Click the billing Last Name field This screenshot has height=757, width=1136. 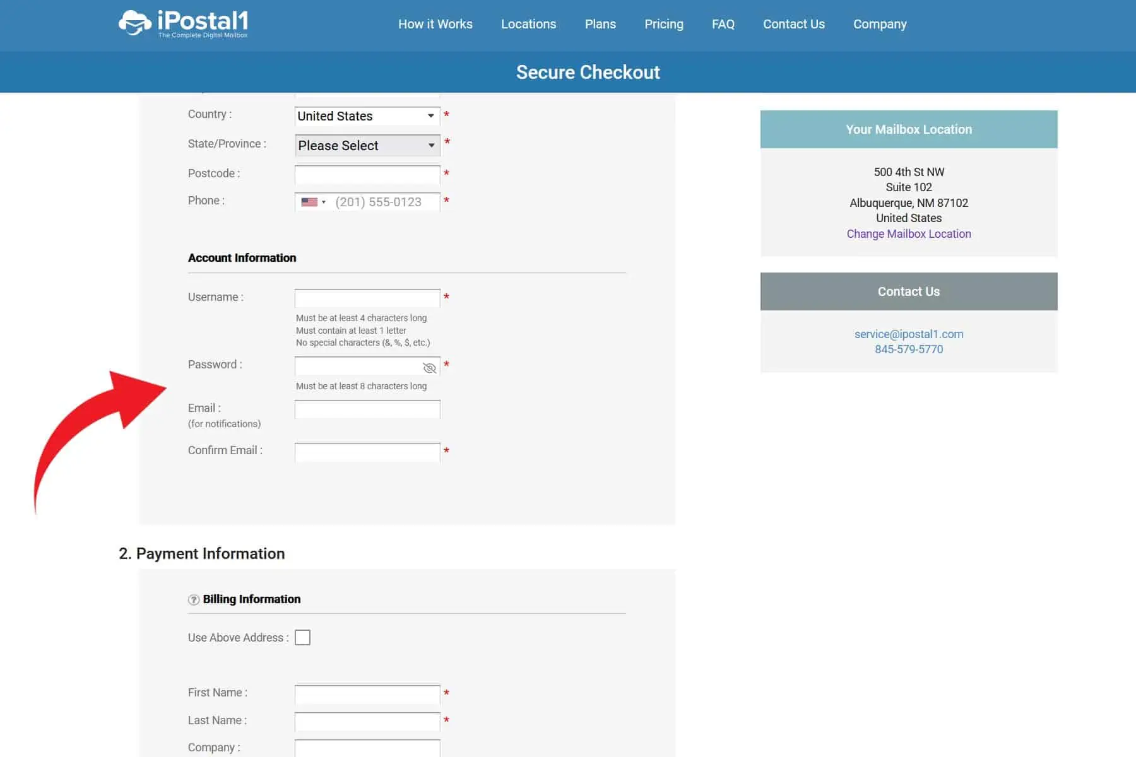coord(367,721)
